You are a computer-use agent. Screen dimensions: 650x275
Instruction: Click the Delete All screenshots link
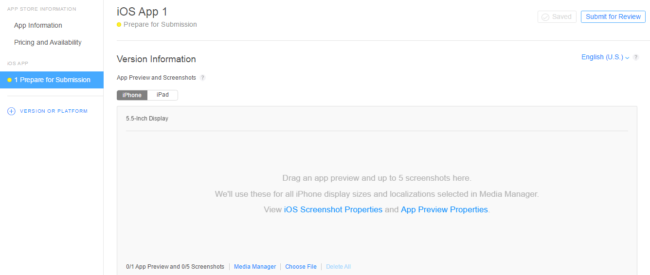point(338,267)
